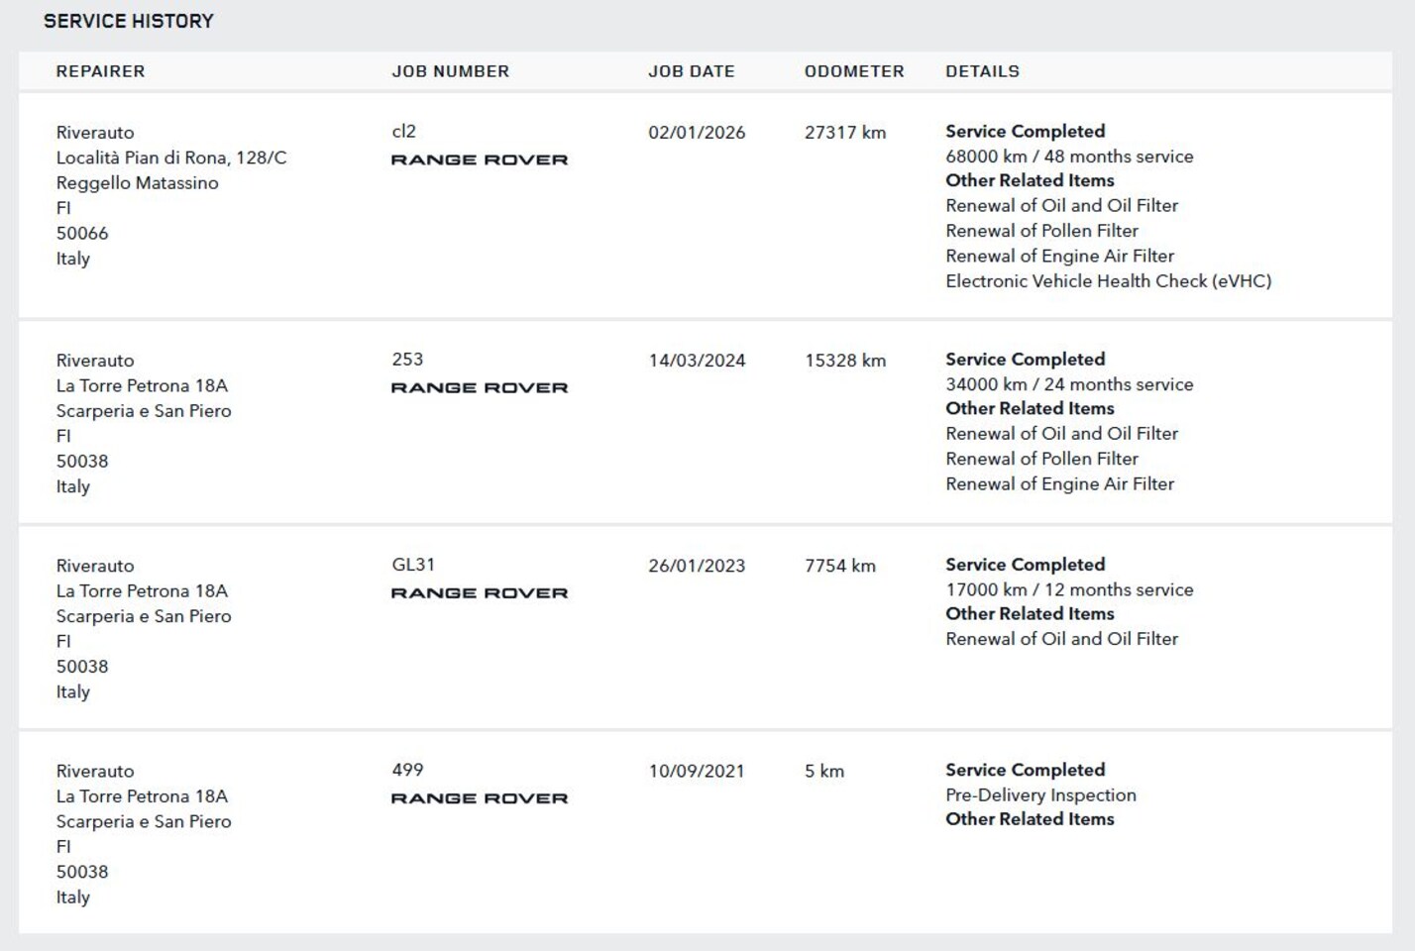This screenshot has height=951, width=1415.
Task: Click Range Rover logo under job 253
Action: click(480, 387)
